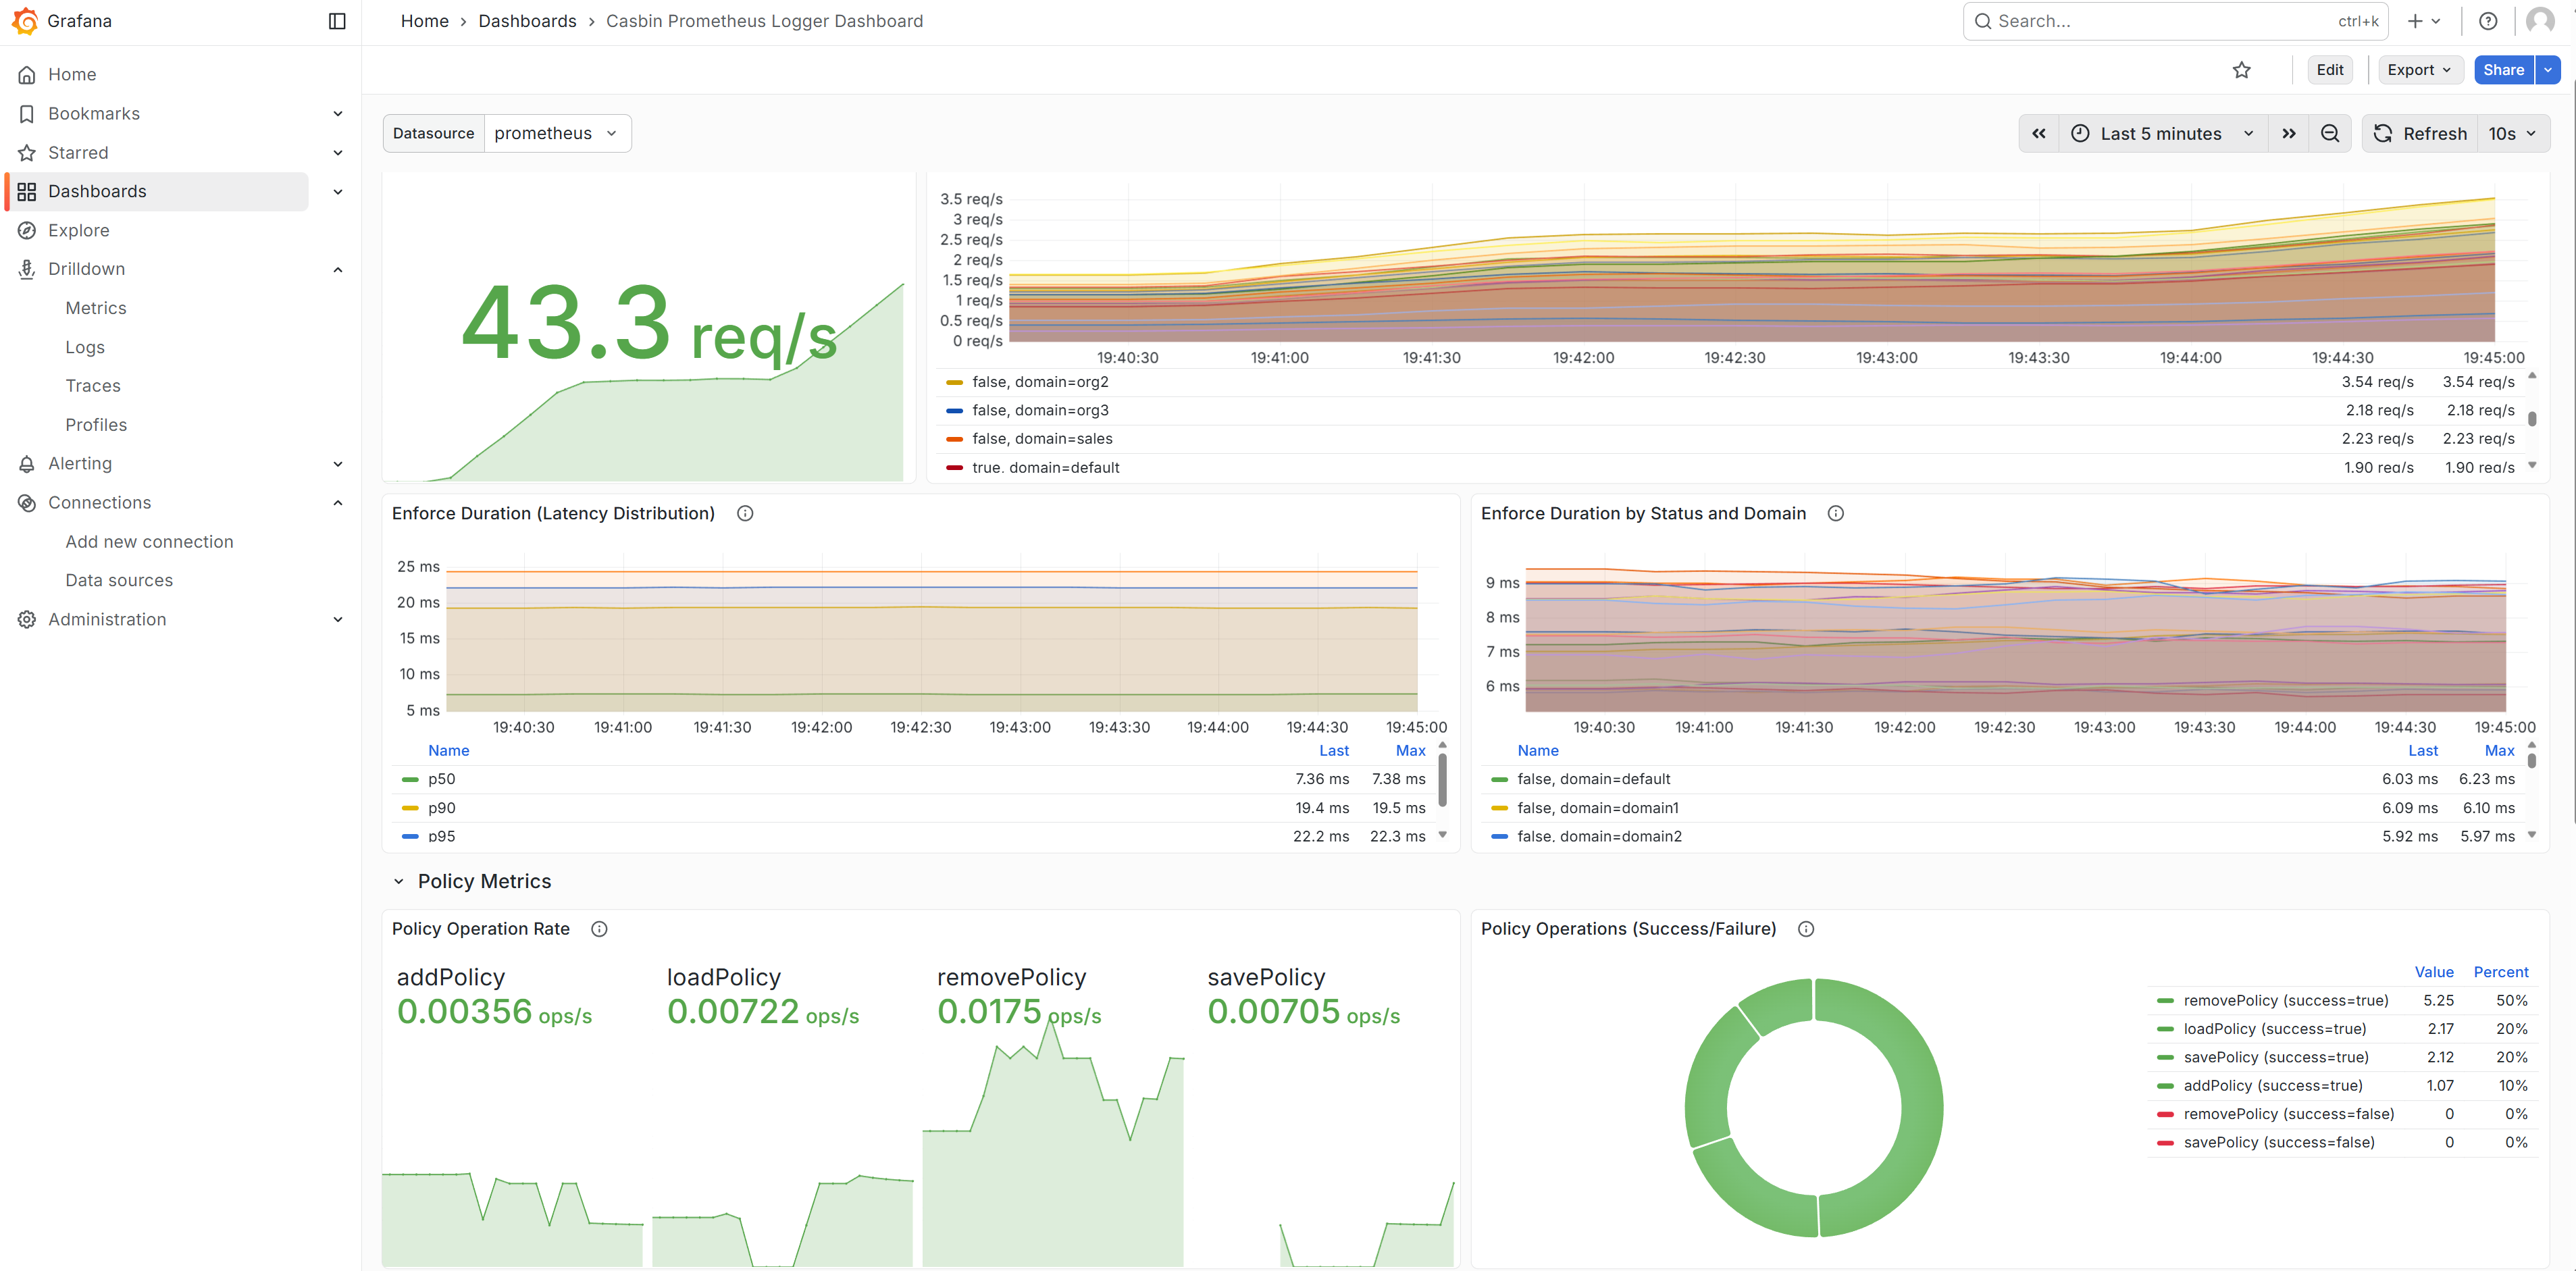The height and width of the screenshot is (1271, 2576).
Task: Click the Refresh dashboard icon
Action: [x=2383, y=134]
